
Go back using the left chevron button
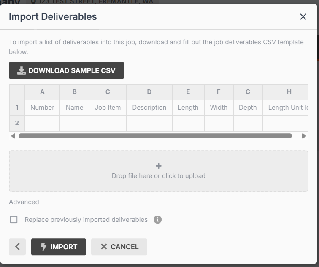pos(17,247)
